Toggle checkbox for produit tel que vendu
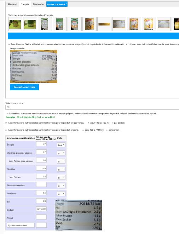 [x=6, y=123]
